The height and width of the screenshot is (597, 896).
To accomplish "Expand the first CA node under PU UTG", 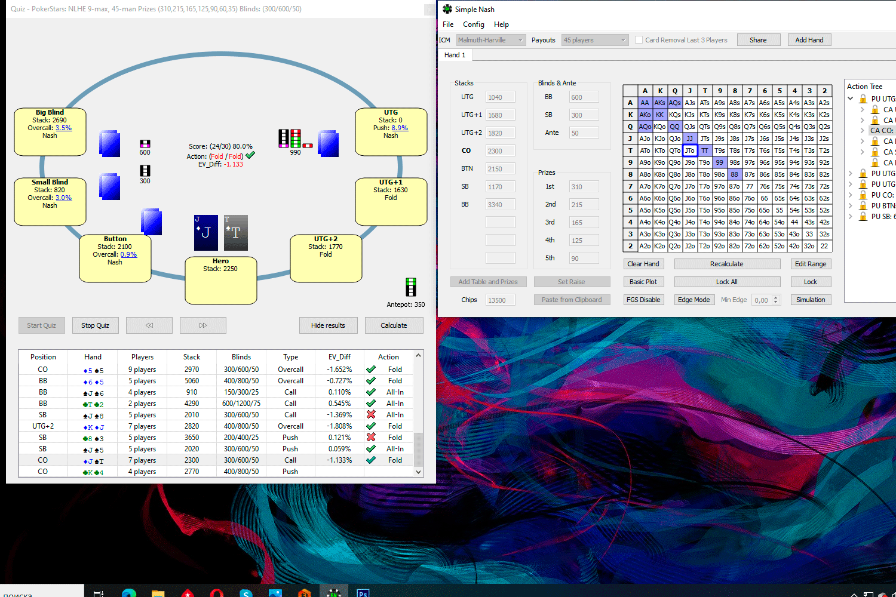I will tap(862, 109).
